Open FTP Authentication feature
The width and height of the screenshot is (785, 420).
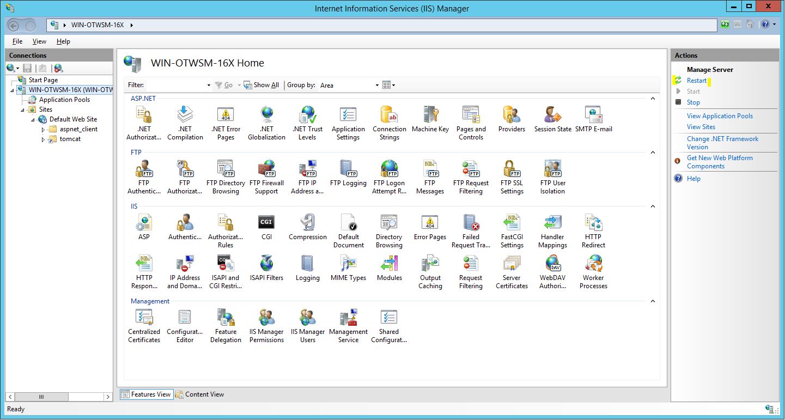tap(144, 177)
